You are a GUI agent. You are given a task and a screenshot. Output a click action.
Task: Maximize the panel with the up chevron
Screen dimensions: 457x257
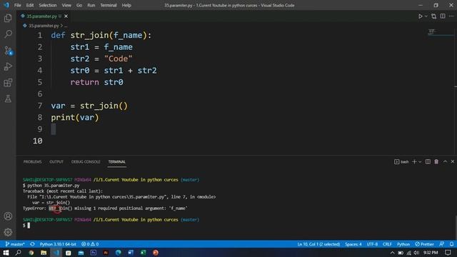pos(445,162)
